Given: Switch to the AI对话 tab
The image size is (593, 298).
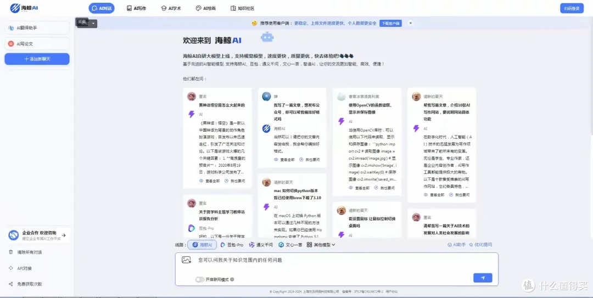Looking at the screenshot, I should point(102,8).
